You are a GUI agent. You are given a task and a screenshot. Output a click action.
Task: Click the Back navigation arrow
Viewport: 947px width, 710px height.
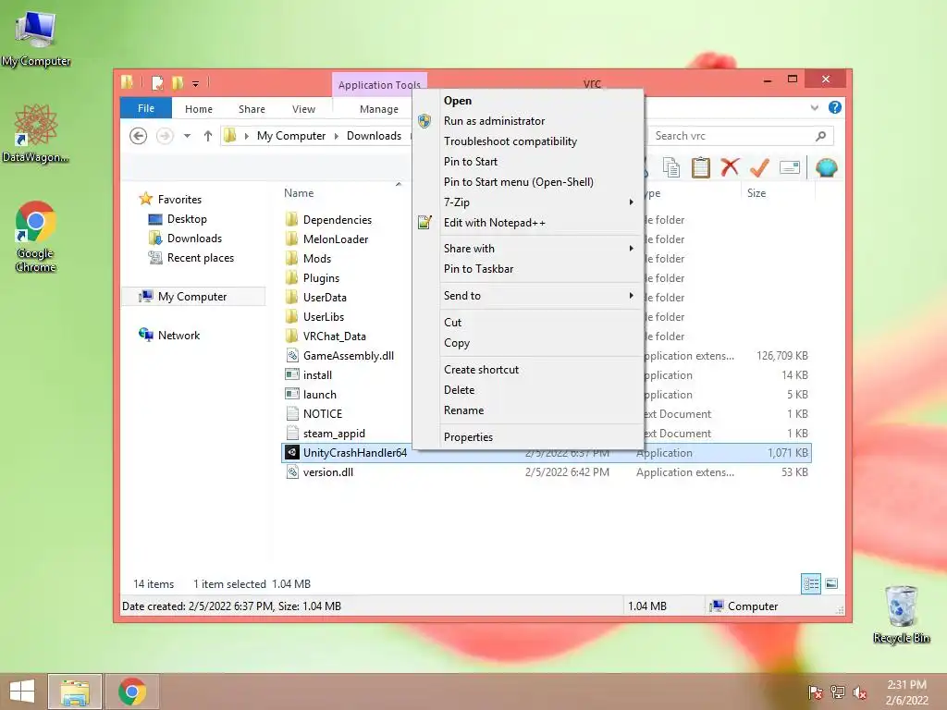(x=139, y=136)
